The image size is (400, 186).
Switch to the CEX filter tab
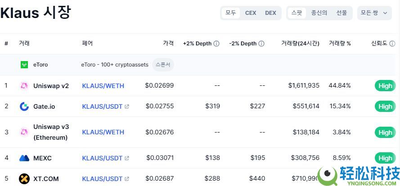coord(251,13)
